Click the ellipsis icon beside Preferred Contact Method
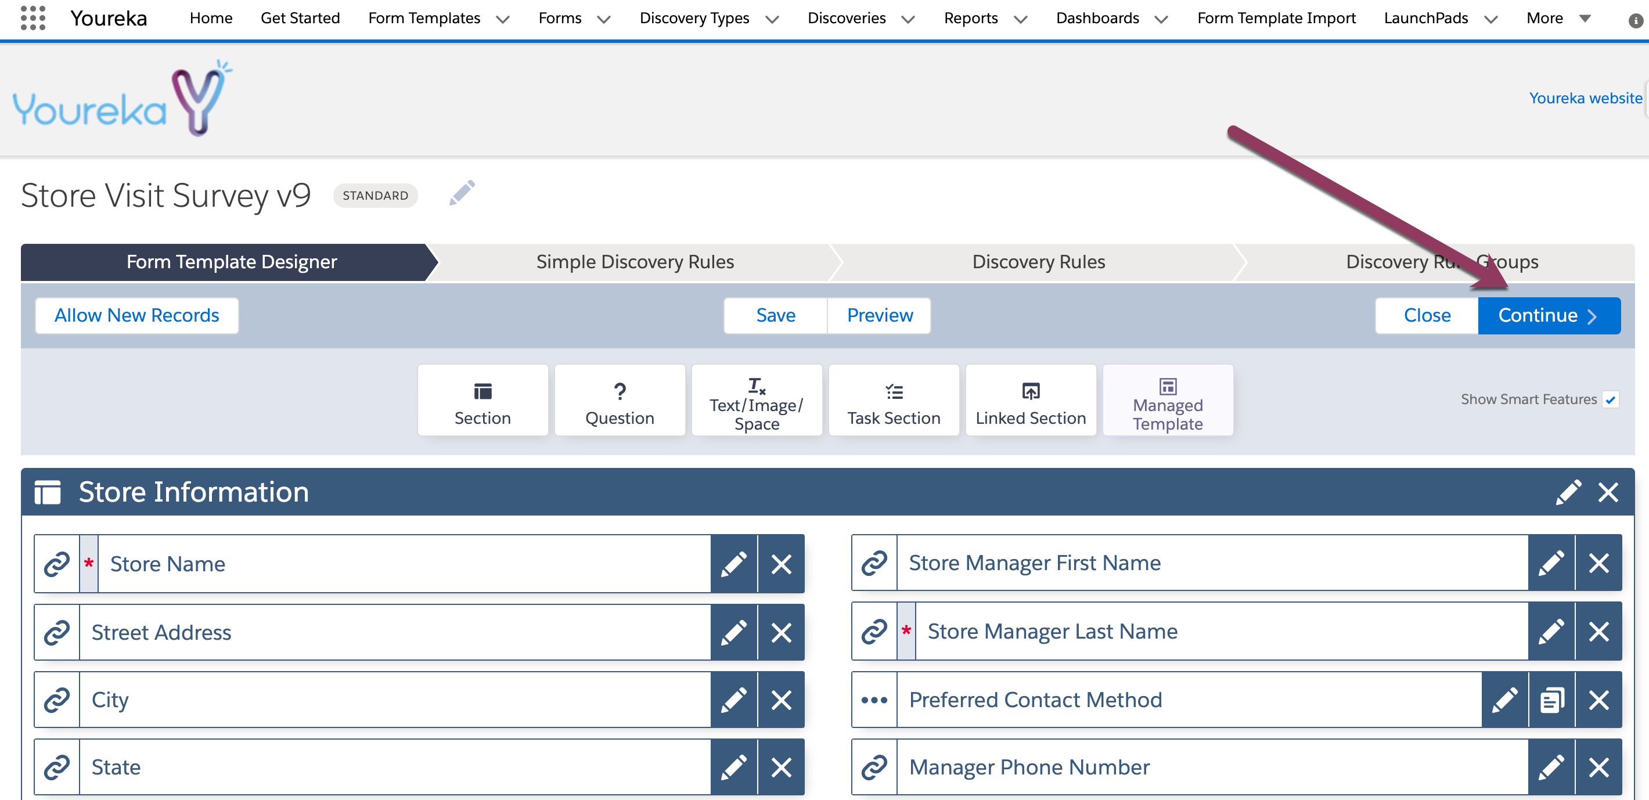1649x800 pixels. [x=874, y=700]
